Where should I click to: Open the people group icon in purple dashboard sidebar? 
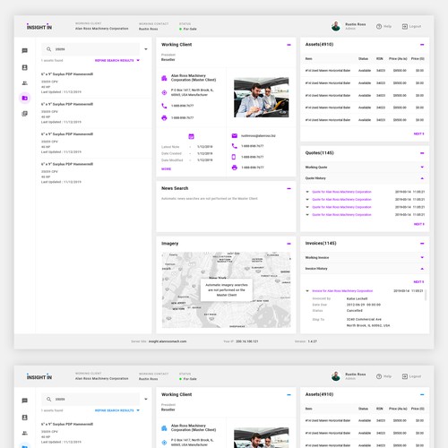(x=25, y=83)
